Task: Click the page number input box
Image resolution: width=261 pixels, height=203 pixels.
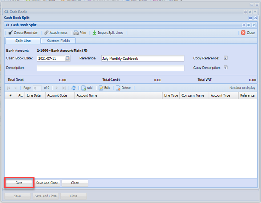Action: [37, 88]
